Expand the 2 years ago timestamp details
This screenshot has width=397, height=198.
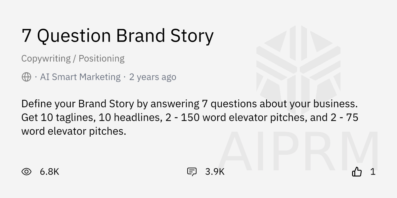(153, 77)
